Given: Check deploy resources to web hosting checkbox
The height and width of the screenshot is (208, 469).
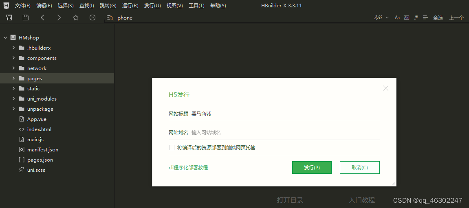Looking at the screenshot, I should coord(172,147).
